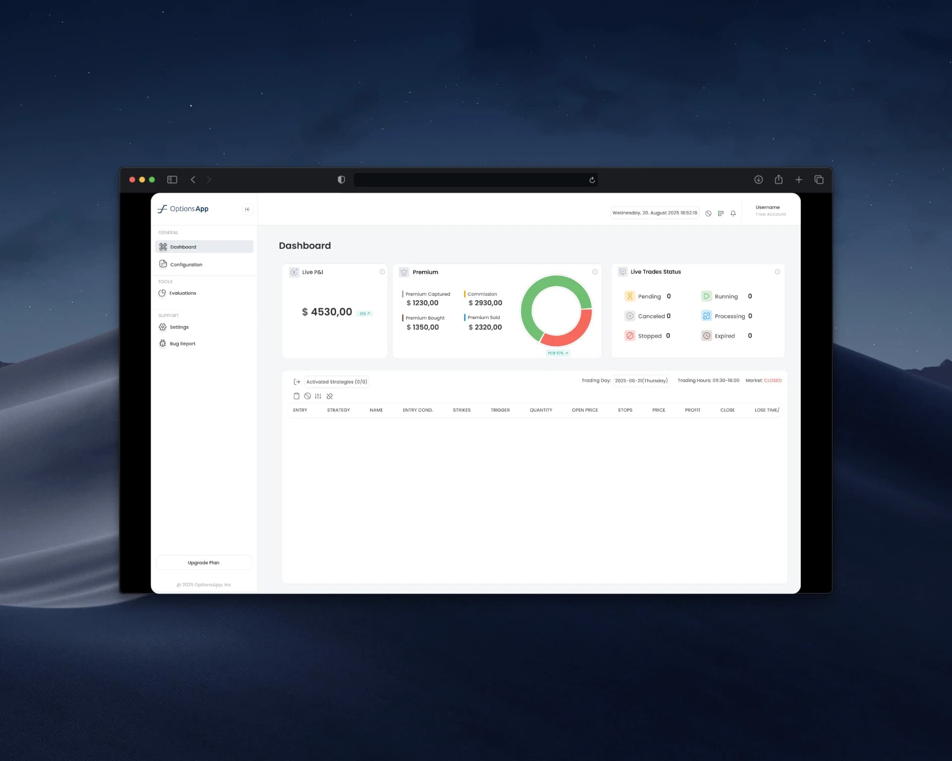The image size is (952, 761).
Task: Click the STRATEGY column header
Action: coord(338,410)
